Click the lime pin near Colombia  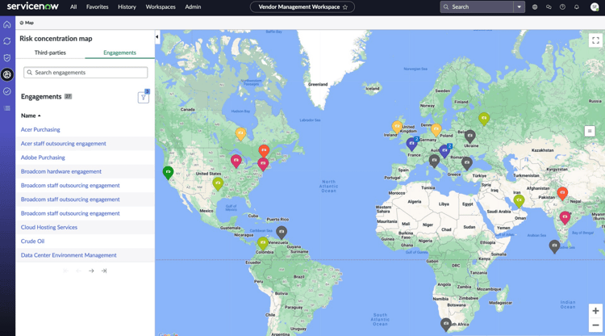pos(263,243)
